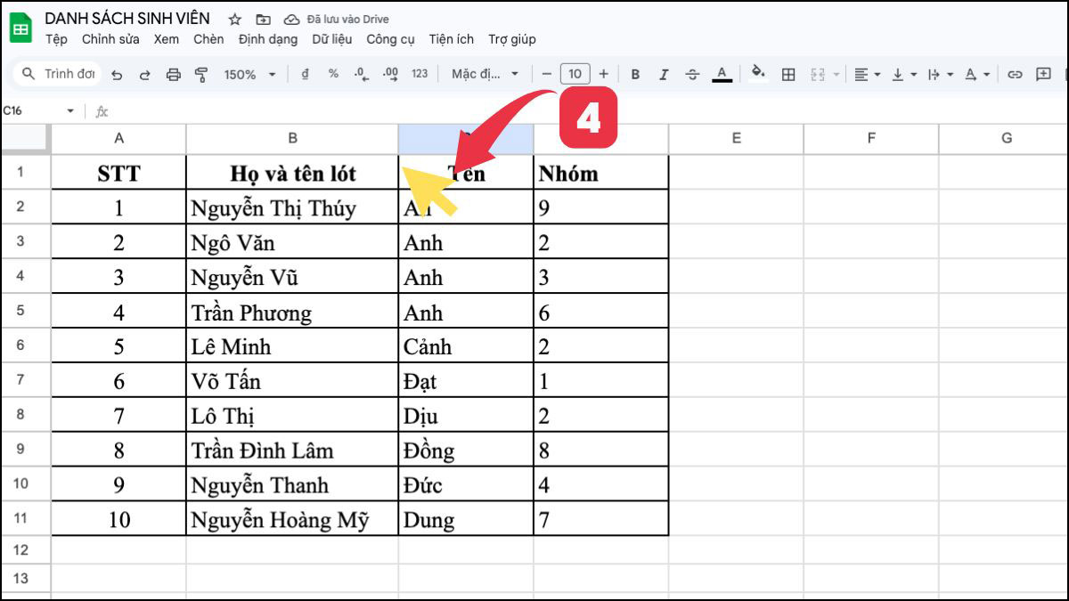
Task: Click Undo in the toolbar
Action: click(117, 73)
